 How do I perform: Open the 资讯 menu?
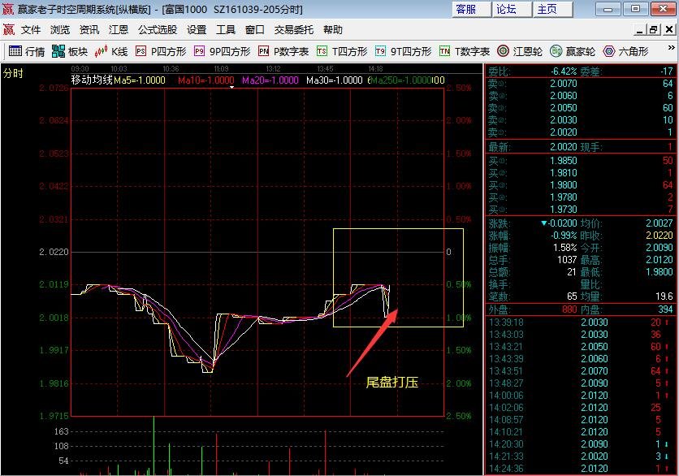(x=89, y=29)
